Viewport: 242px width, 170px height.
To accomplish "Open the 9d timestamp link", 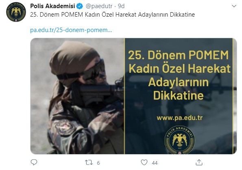I will pyautogui.click(x=121, y=6).
